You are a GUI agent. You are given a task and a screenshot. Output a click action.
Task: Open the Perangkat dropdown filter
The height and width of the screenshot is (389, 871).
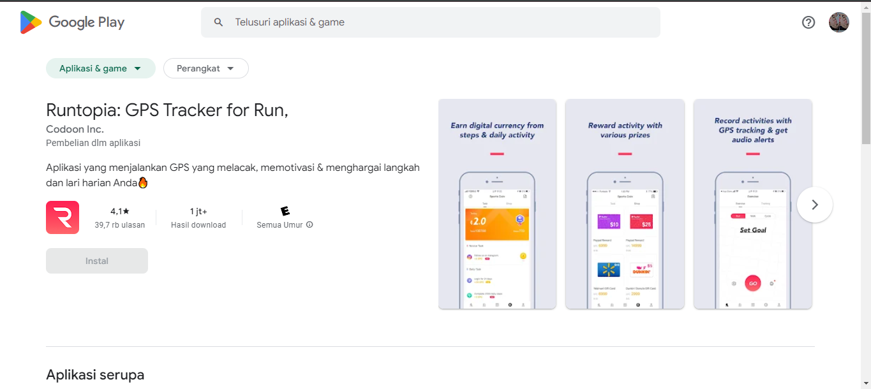tap(206, 68)
